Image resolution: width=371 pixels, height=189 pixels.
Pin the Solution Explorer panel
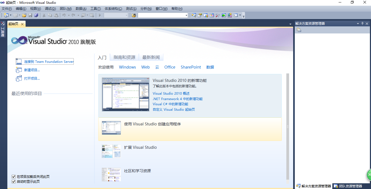(x=362, y=23)
